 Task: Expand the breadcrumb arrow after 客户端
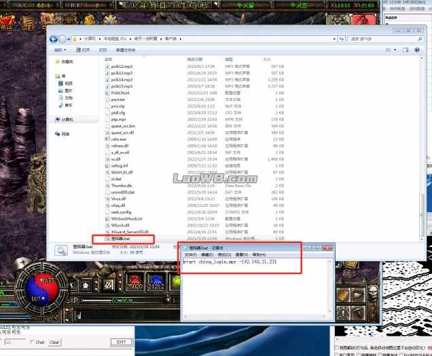[x=181, y=39]
